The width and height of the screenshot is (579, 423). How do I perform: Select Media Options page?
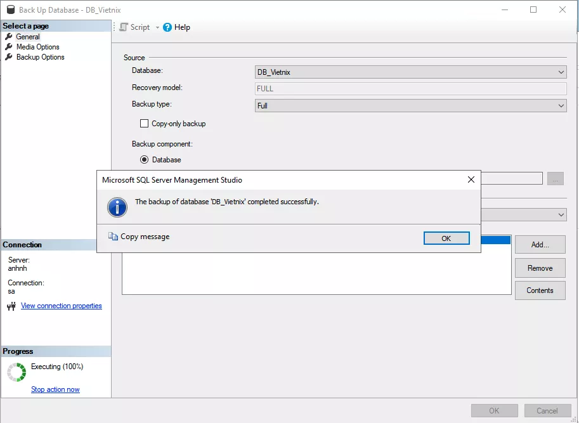coord(37,47)
